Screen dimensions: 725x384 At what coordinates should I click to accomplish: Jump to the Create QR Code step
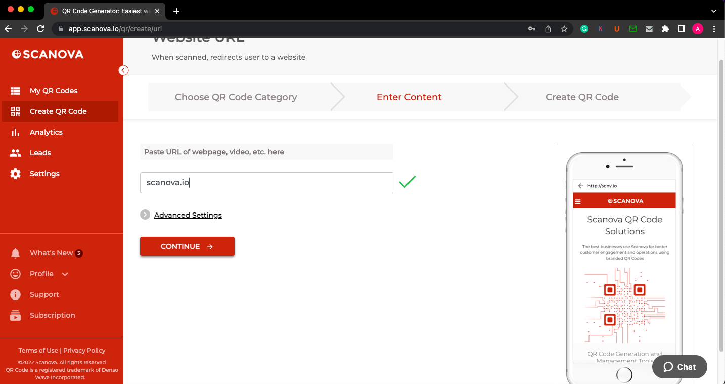click(x=582, y=97)
